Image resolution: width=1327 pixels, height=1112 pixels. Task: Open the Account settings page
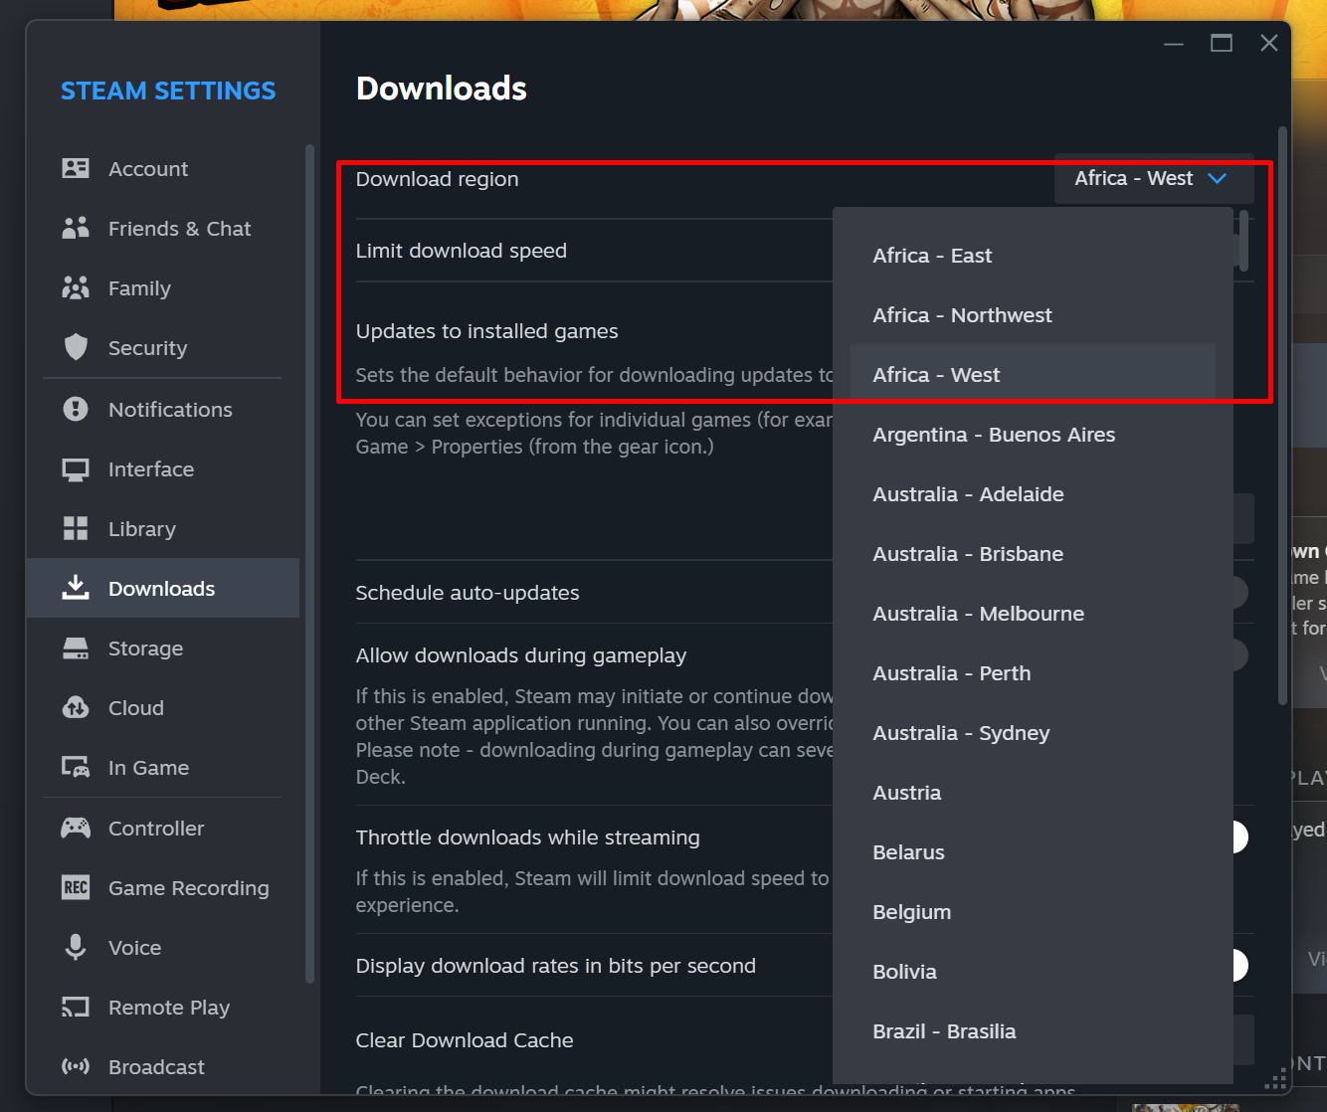[x=163, y=169]
